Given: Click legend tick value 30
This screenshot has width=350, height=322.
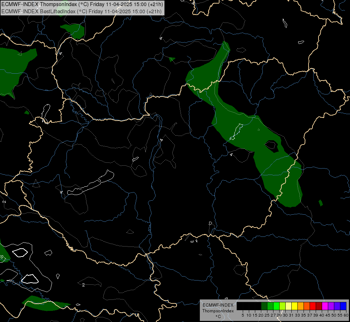Looking at the screenshot, I should 285,315.
